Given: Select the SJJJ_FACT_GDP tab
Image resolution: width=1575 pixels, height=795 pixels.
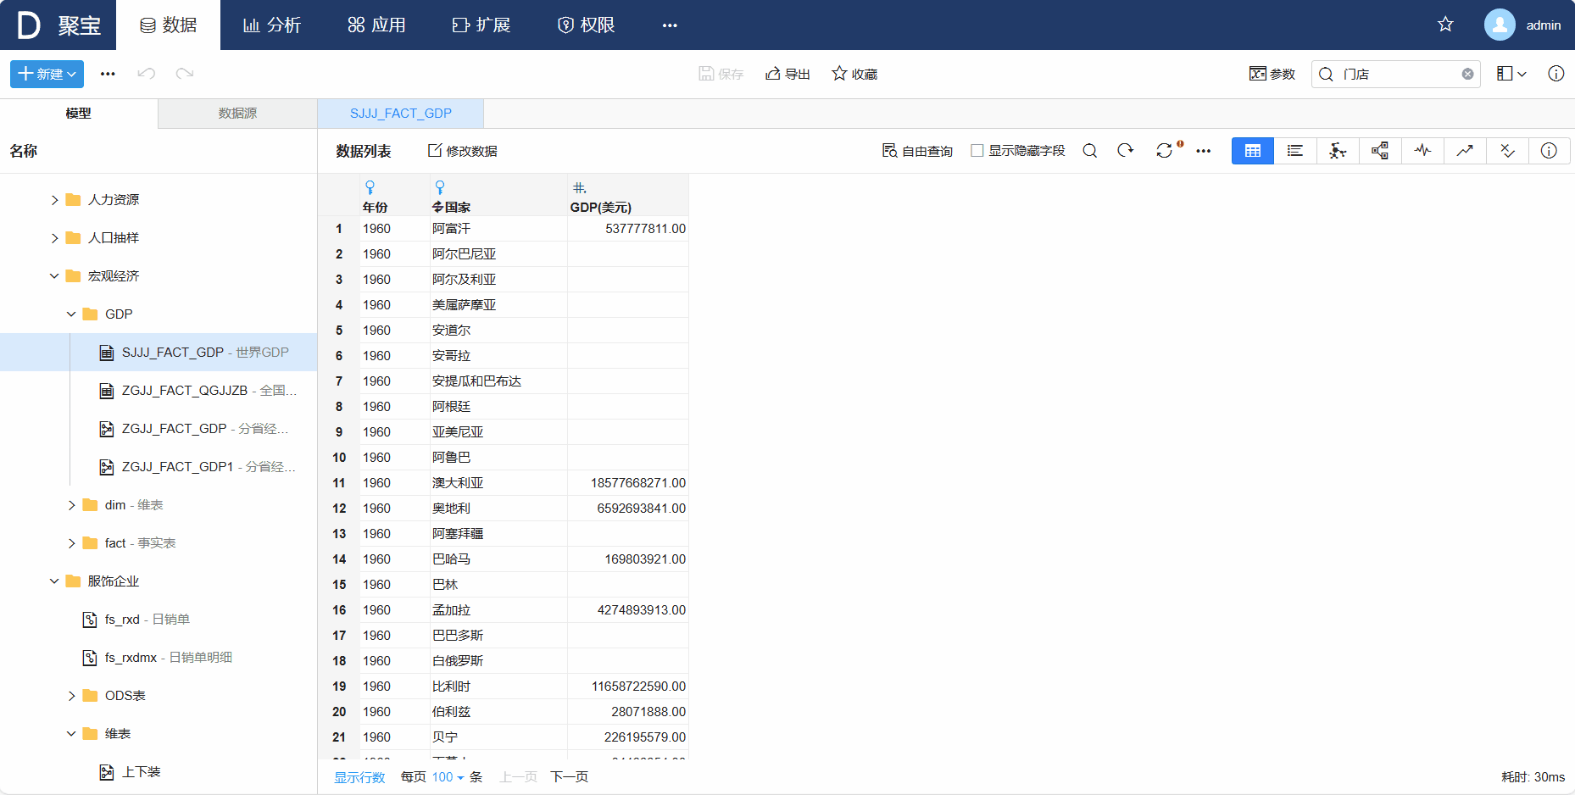Looking at the screenshot, I should (x=400, y=114).
